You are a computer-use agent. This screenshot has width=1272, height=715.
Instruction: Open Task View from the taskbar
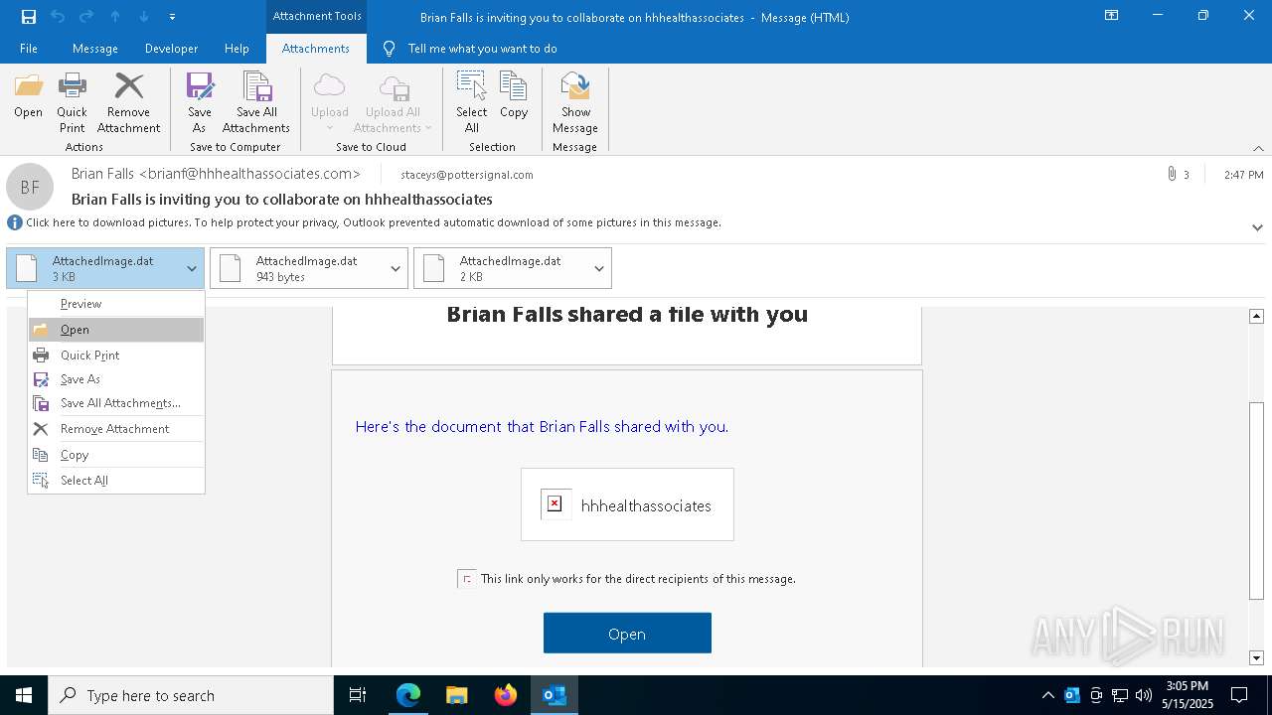358,695
